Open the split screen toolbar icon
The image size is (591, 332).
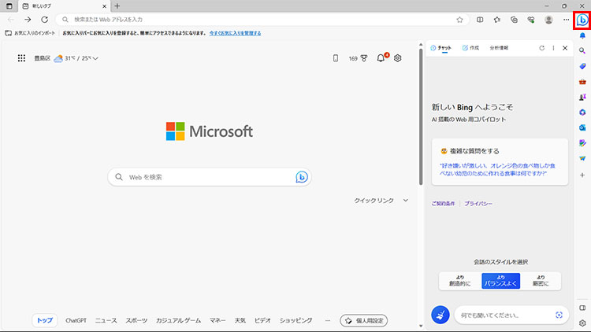(481, 20)
